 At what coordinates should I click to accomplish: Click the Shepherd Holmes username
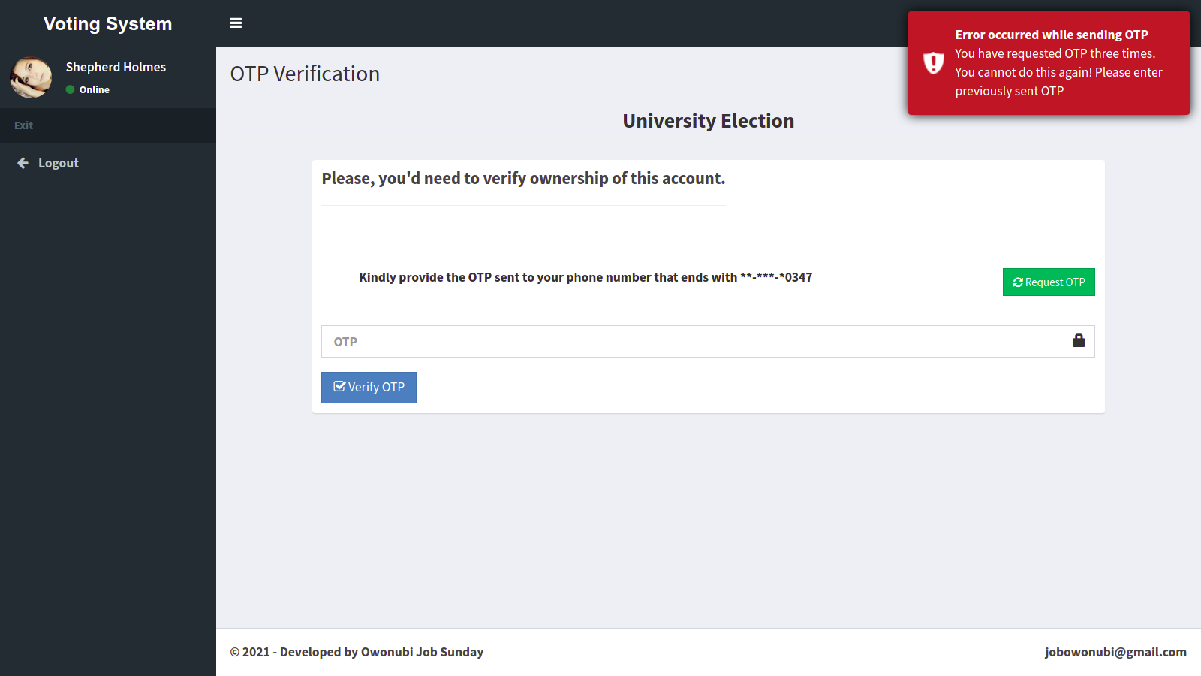pyautogui.click(x=116, y=67)
